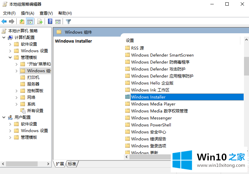Click the list's scroll up arrow
Image resolution: width=249 pixels, height=174 pixels.
pos(246,40)
